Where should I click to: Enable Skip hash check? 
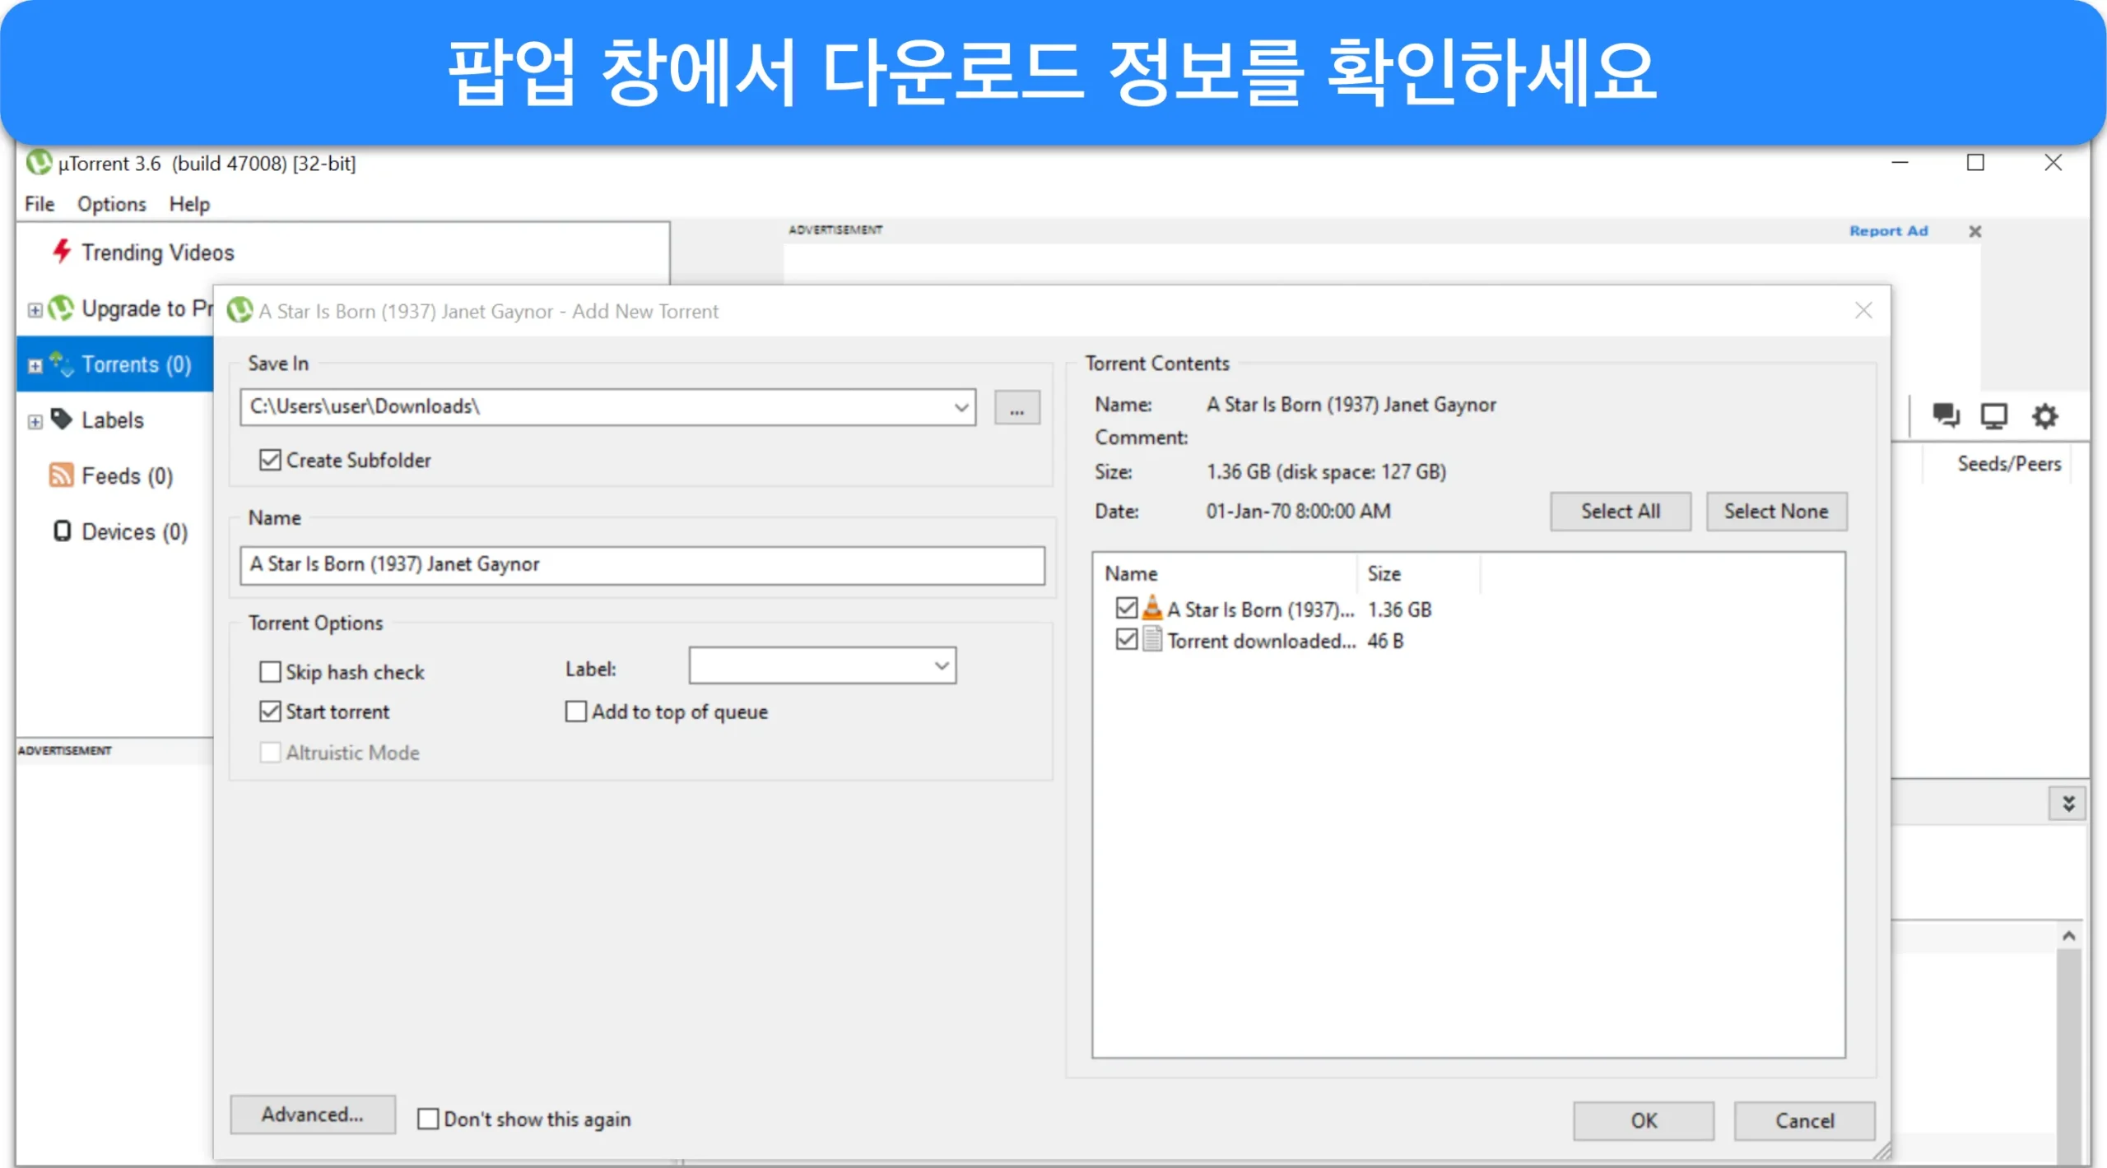pyautogui.click(x=270, y=672)
